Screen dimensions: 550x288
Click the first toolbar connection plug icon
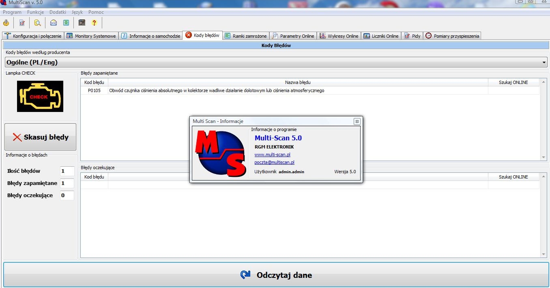pos(6,23)
